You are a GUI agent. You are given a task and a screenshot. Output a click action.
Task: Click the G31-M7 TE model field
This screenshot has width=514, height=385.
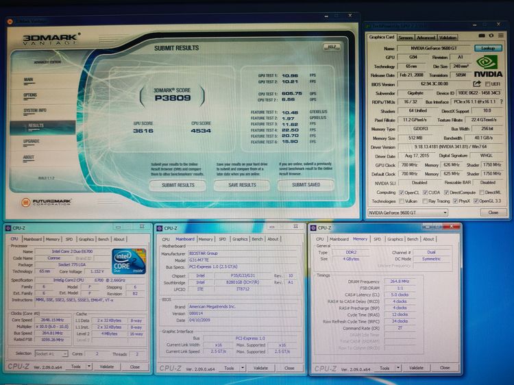click(x=223, y=260)
